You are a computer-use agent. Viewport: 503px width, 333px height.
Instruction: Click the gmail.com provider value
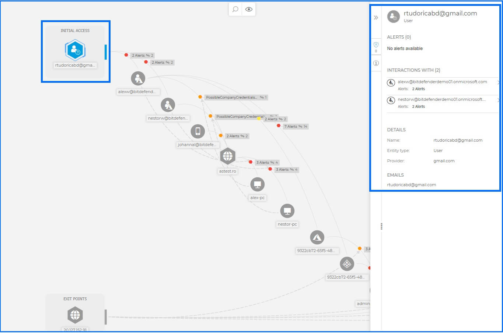444,161
